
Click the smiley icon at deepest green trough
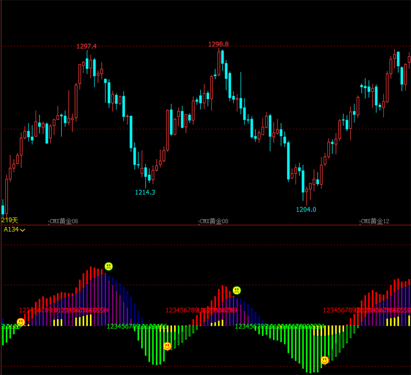point(325,360)
